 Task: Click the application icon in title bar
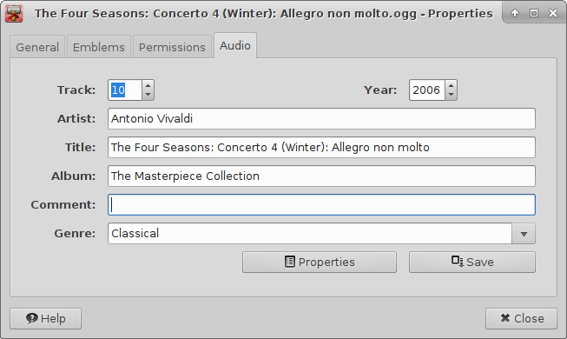tap(14, 13)
